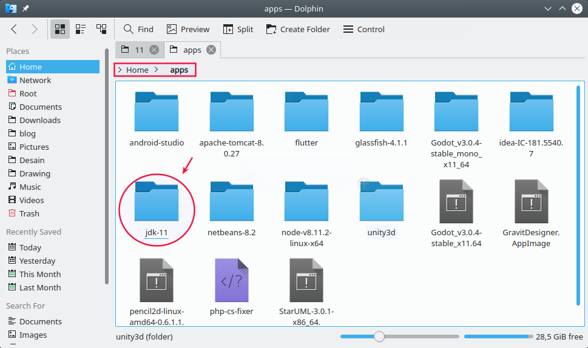Expand the arrow between Home and apps
This screenshot has width=588, height=348.
(x=157, y=70)
